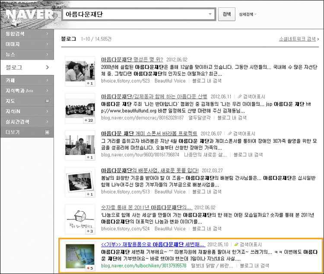Open blog.naver.com/tulbochiken/30137935578 URL
This screenshot has height=274, width=324.
coord(143,266)
